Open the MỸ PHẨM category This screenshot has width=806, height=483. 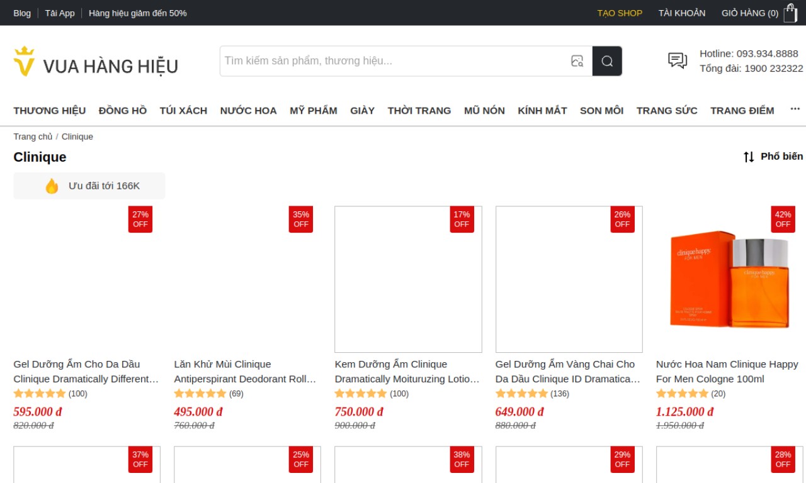(314, 111)
